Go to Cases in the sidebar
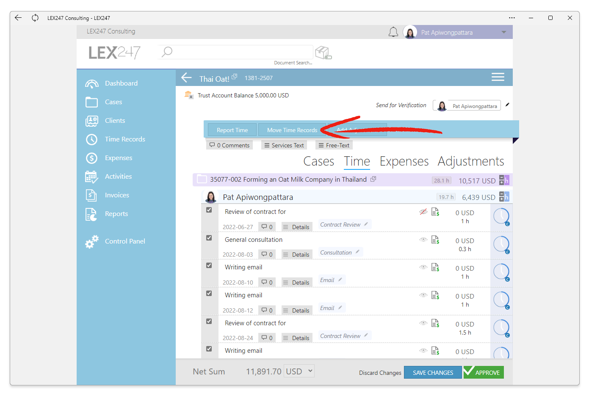Image resolution: width=589 pixels, height=396 pixels. point(104,102)
